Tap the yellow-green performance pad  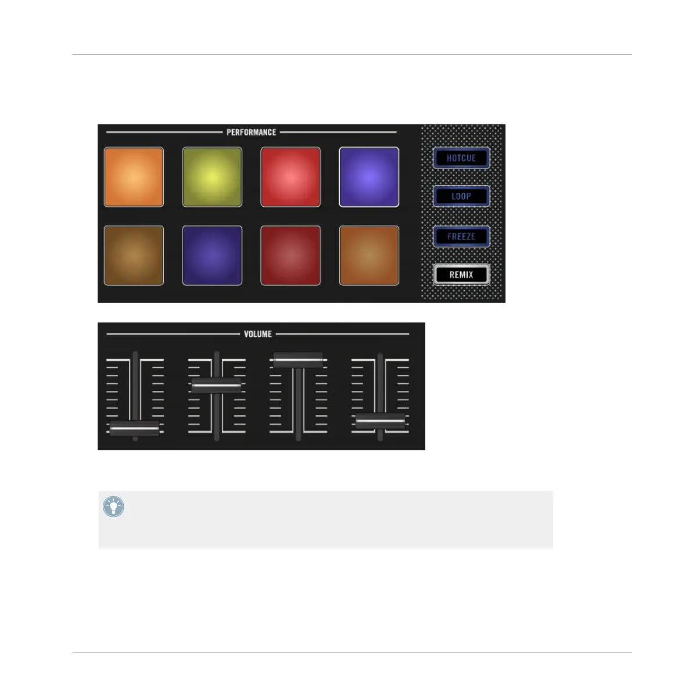point(212,177)
